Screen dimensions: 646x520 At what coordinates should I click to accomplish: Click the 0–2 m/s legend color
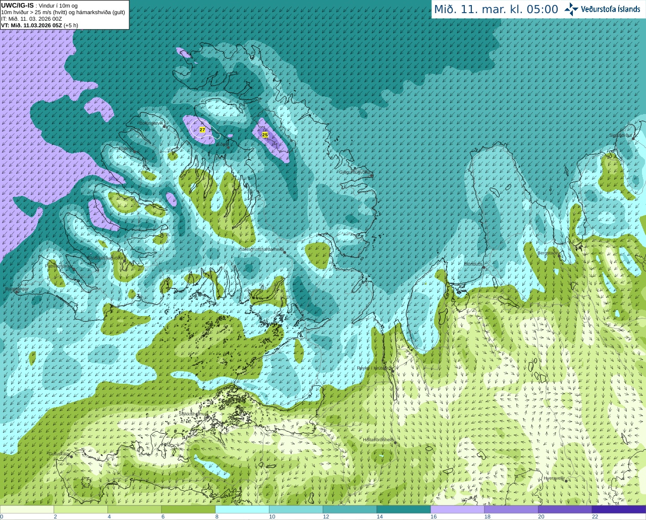(x=27, y=509)
